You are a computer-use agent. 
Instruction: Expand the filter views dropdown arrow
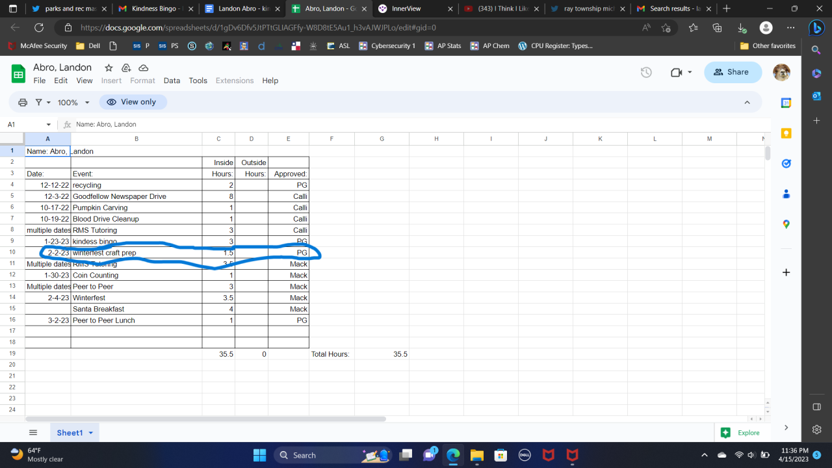tap(49, 103)
